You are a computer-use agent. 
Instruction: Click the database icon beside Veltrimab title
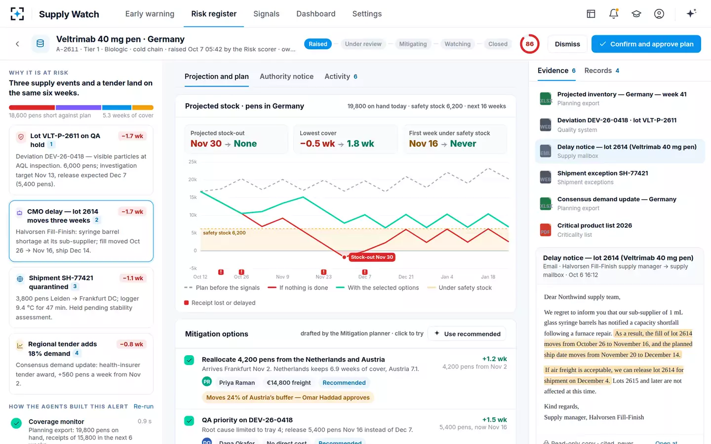[x=40, y=44]
